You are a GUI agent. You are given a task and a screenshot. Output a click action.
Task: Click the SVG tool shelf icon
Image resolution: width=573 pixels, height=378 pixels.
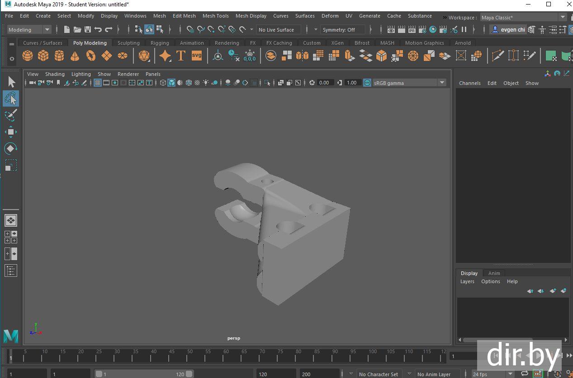[197, 56]
